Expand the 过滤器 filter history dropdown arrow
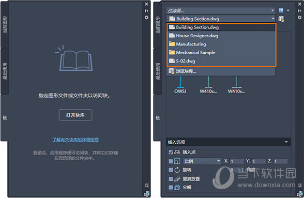 click(272, 10)
